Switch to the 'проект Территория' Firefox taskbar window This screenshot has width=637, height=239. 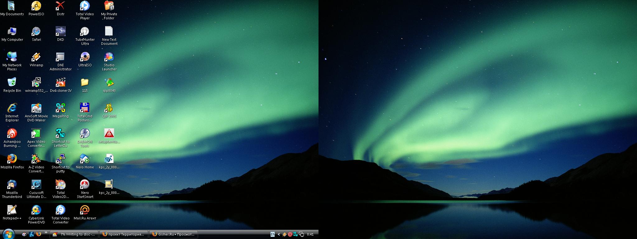123,234
